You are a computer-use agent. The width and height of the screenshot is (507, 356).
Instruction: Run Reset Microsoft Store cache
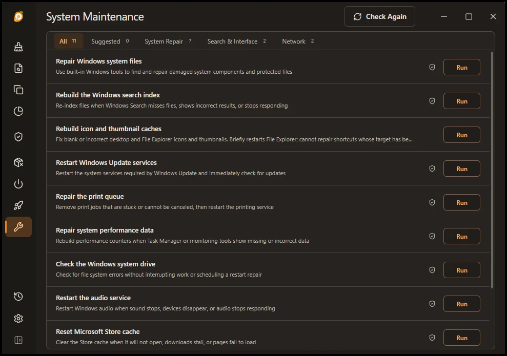click(x=462, y=338)
